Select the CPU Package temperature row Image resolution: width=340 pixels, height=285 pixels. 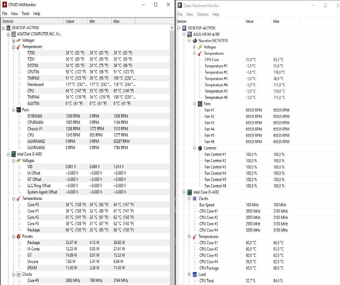click(x=258, y=268)
